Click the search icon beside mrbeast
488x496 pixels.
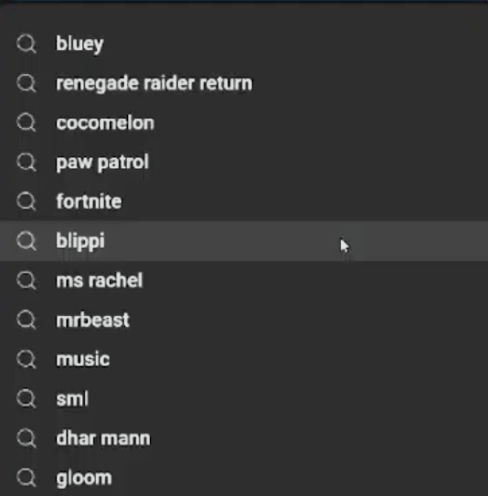pos(27,320)
